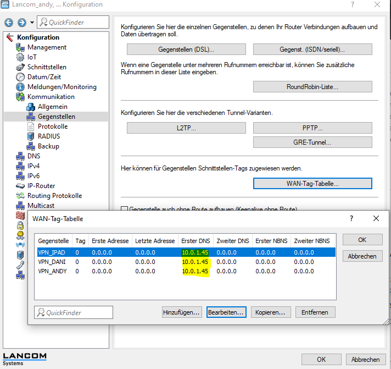
Task: Go forward with the blue right arrow
Action: coord(22,23)
